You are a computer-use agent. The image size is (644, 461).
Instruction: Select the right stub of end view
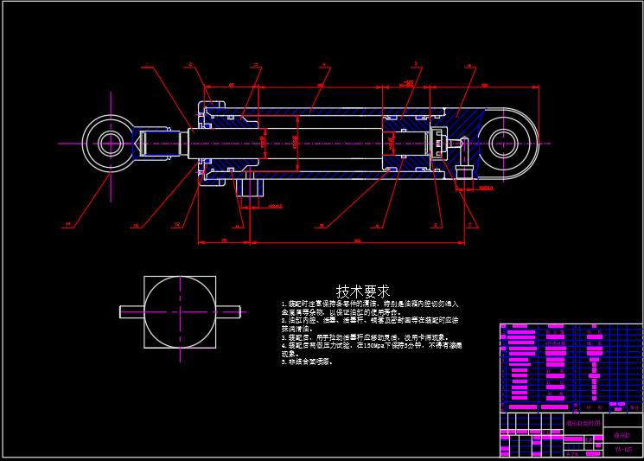pyautogui.click(x=227, y=311)
